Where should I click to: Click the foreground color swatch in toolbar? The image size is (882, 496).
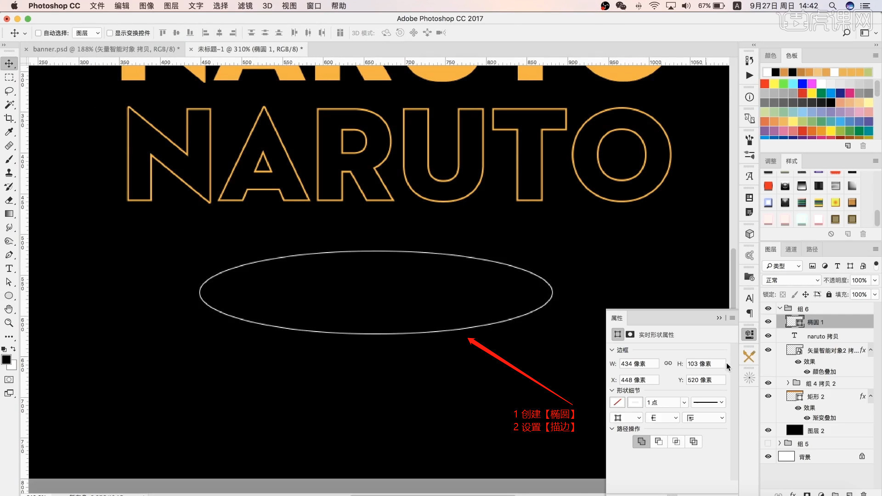[x=6, y=360]
